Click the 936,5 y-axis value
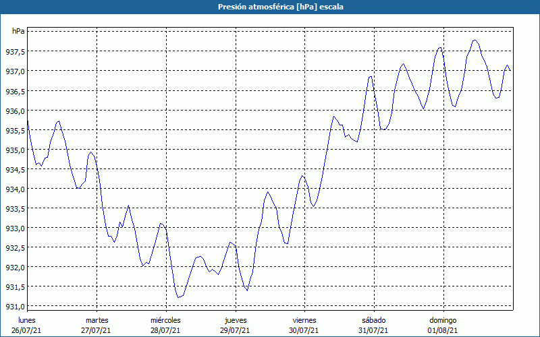The image size is (540, 337). pos(15,92)
